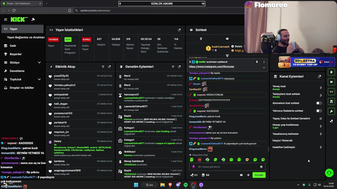Click yusuf33y33 in Etkinlik Akışı
The image size is (337, 189).
tap(61, 76)
